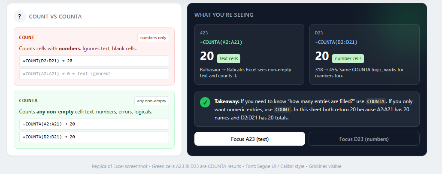This screenshot has height=174, width=442.
Task: Select the Focus A23 (text) button
Action: (x=249, y=139)
